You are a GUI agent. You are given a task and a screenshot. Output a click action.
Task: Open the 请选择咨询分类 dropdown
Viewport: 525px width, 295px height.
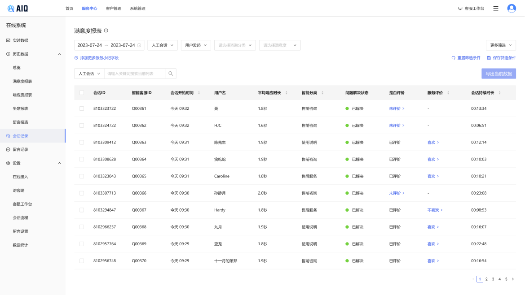pyautogui.click(x=235, y=45)
